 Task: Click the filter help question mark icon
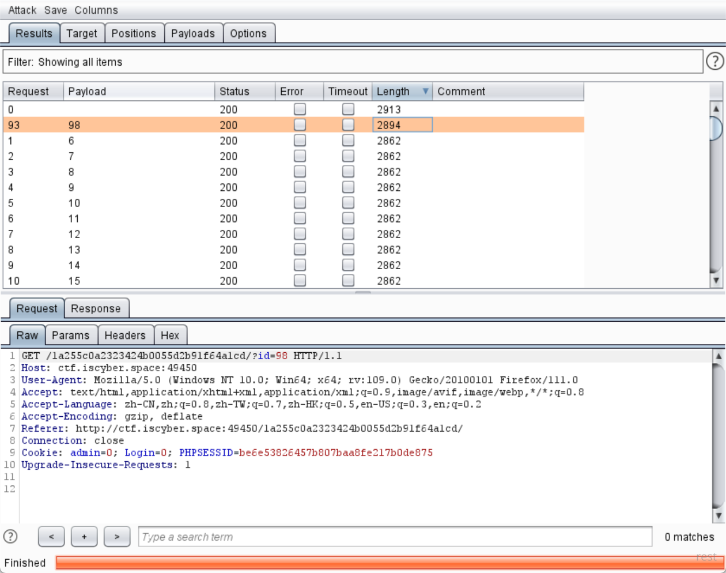(x=714, y=61)
